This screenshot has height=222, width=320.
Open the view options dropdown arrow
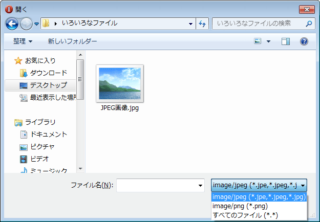click(x=268, y=41)
